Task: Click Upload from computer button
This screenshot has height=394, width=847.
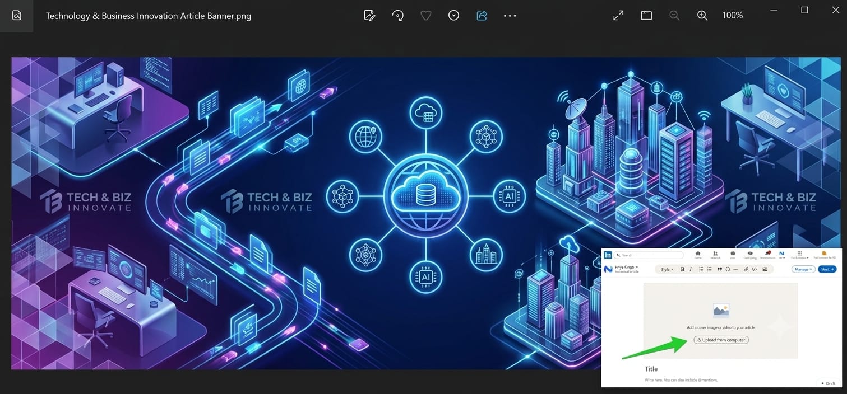Action: [721, 340]
